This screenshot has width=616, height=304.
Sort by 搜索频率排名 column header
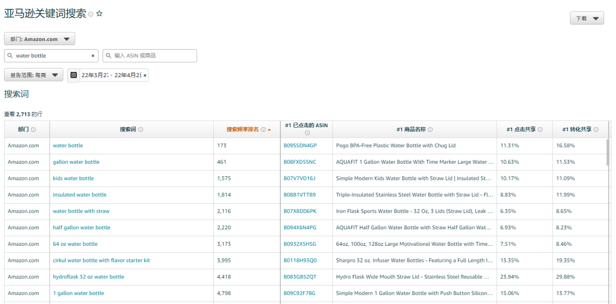[x=242, y=129]
